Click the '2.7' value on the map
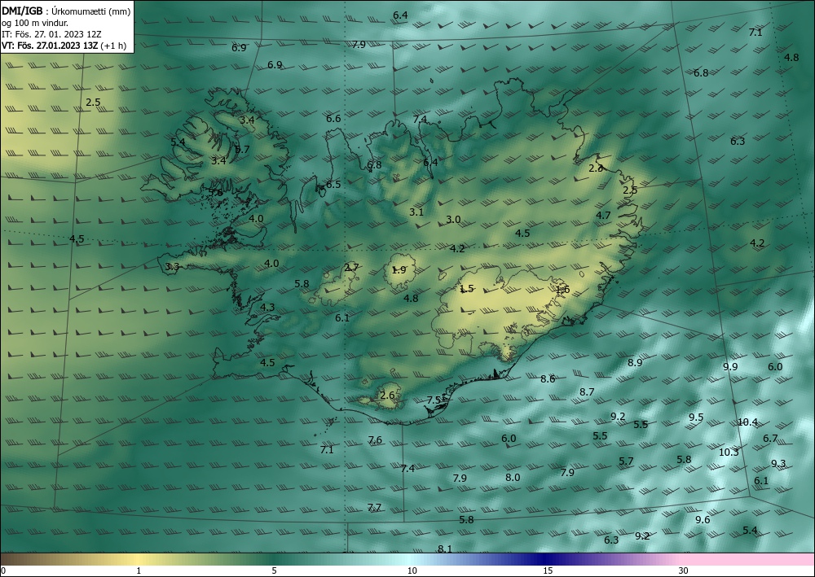Viewport: 815px width, 577px height. (x=351, y=268)
